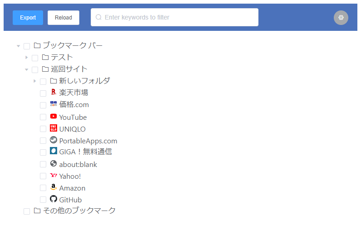The height and width of the screenshot is (245, 361).
Task: Select the UNIQLO bookmark text
Action: (72, 129)
